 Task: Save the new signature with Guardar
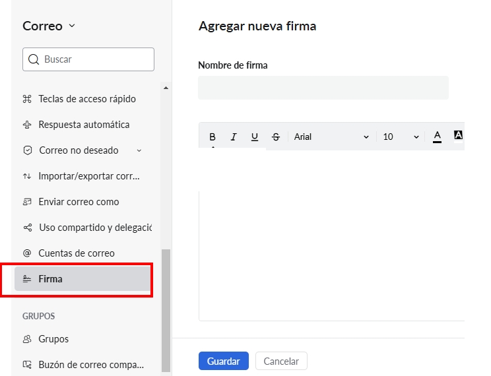(x=224, y=361)
